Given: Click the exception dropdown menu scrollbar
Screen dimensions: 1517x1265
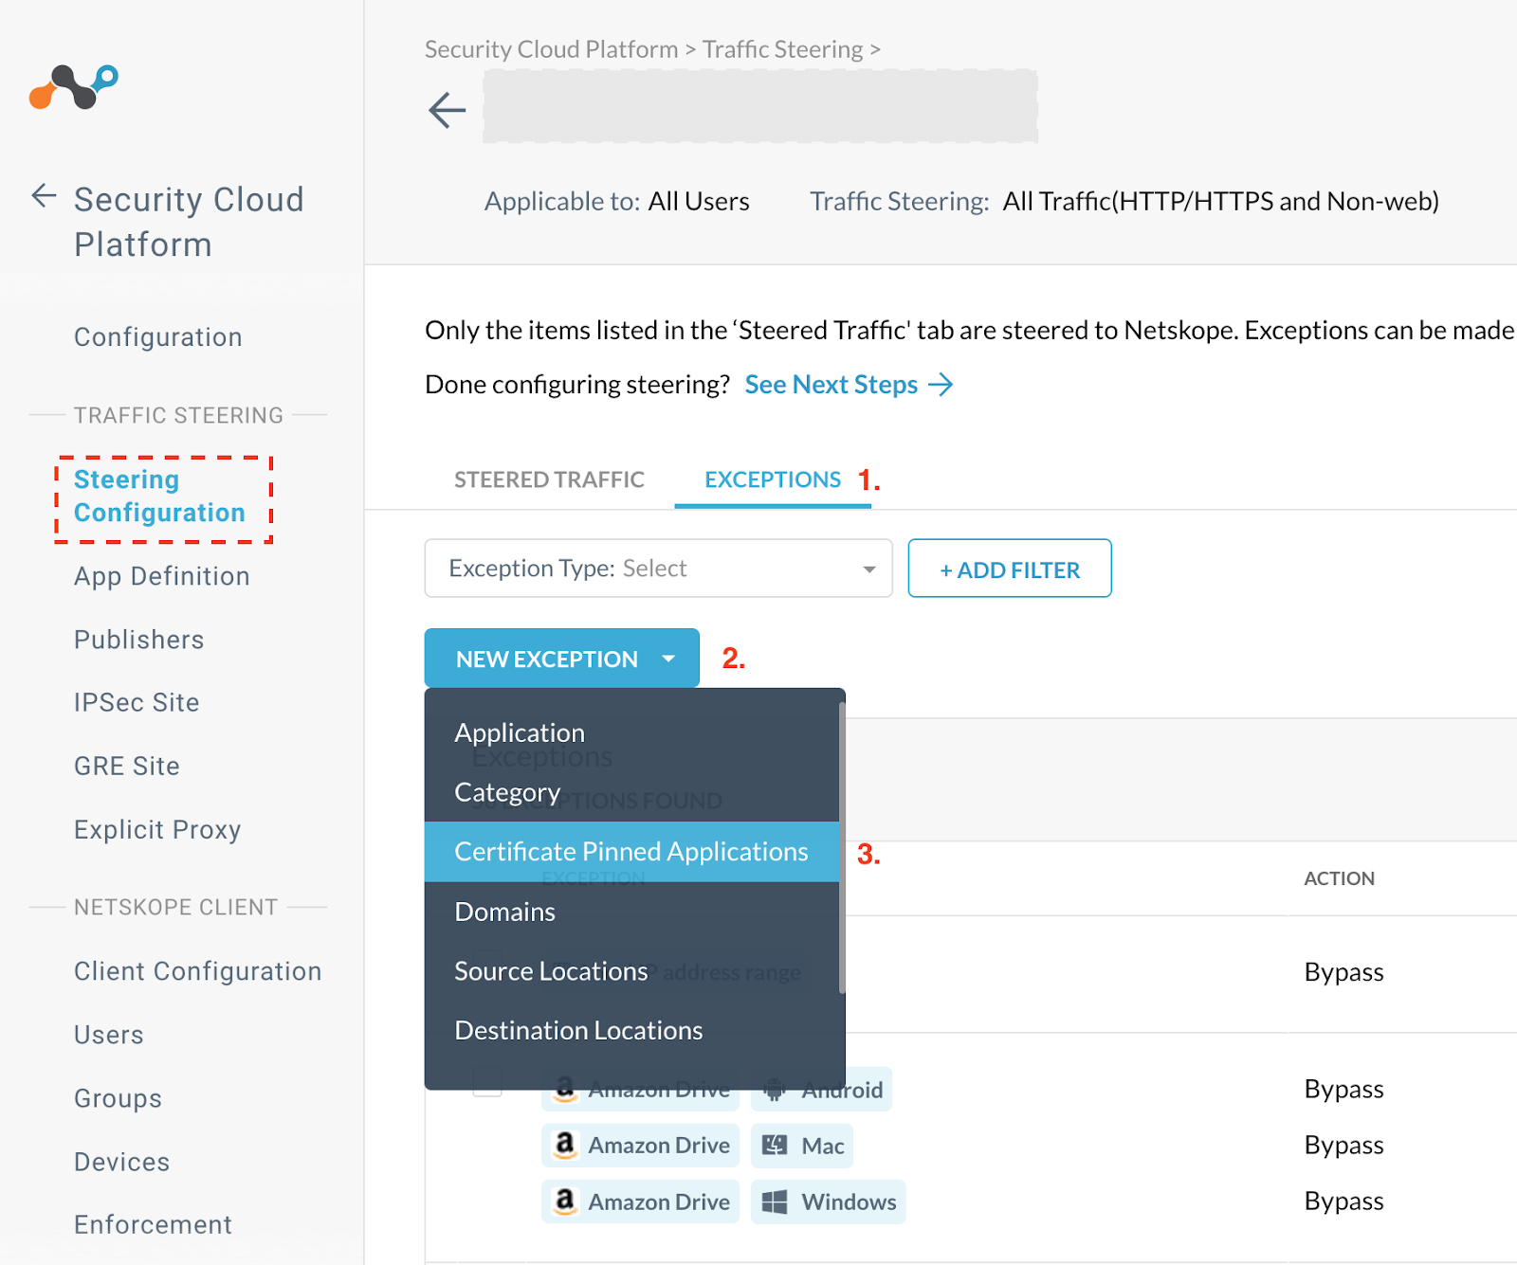Looking at the screenshot, I should 842,848.
